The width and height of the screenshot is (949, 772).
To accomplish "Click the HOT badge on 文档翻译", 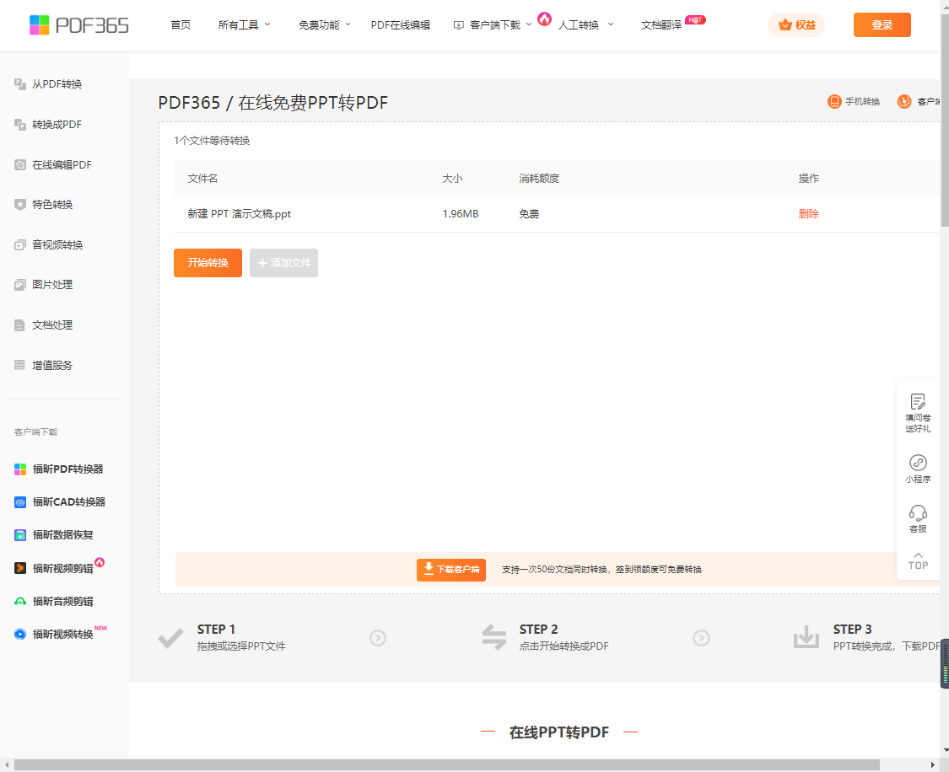I will point(695,20).
